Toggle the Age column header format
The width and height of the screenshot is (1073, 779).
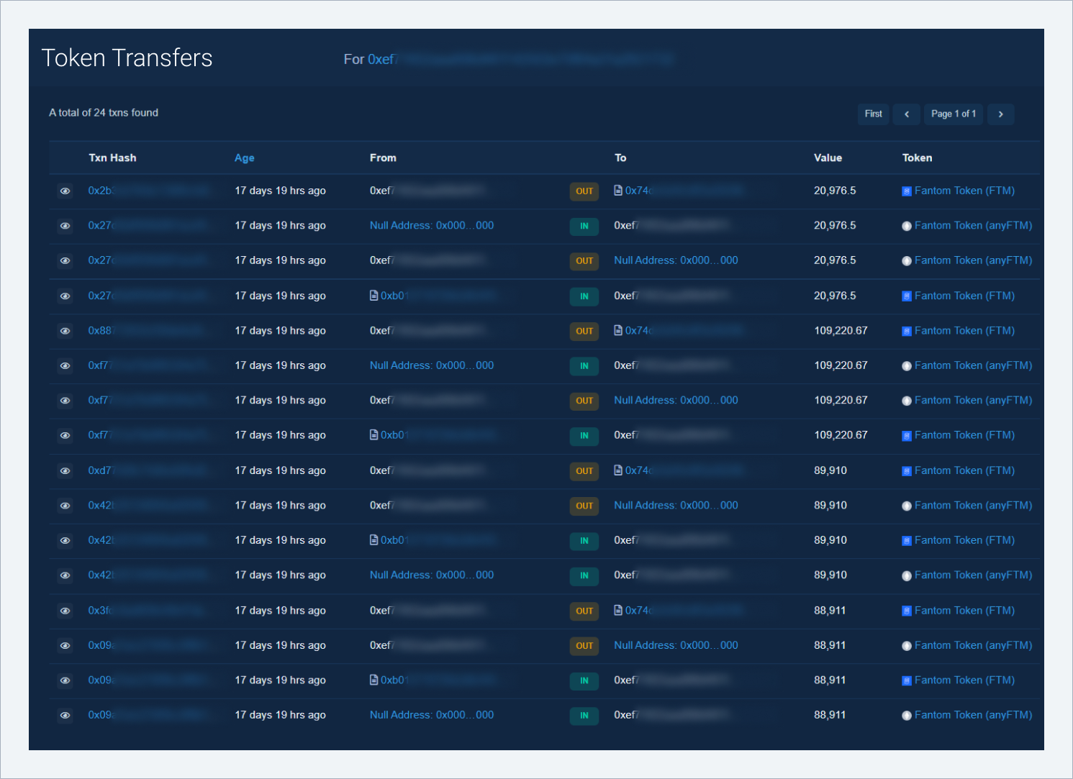pos(245,158)
